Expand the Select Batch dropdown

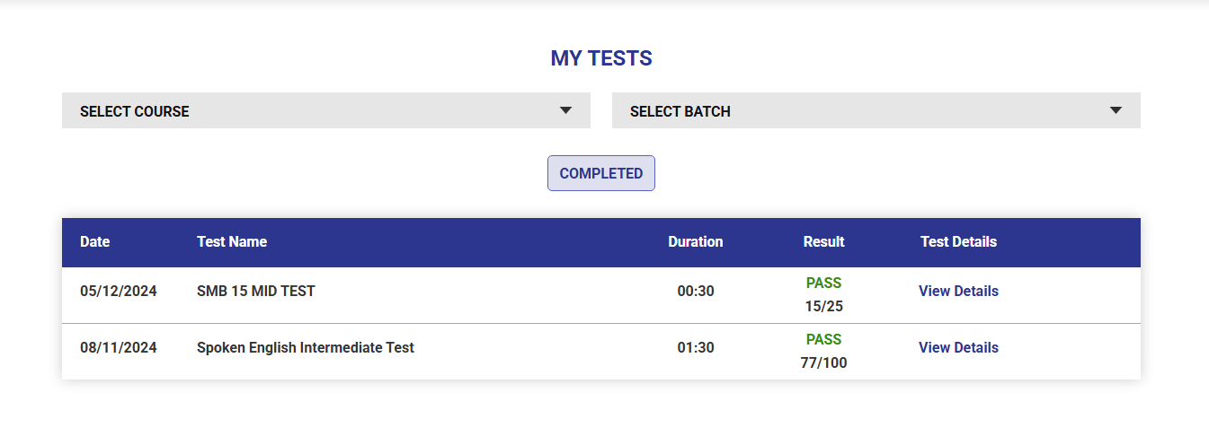pos(876,110)
